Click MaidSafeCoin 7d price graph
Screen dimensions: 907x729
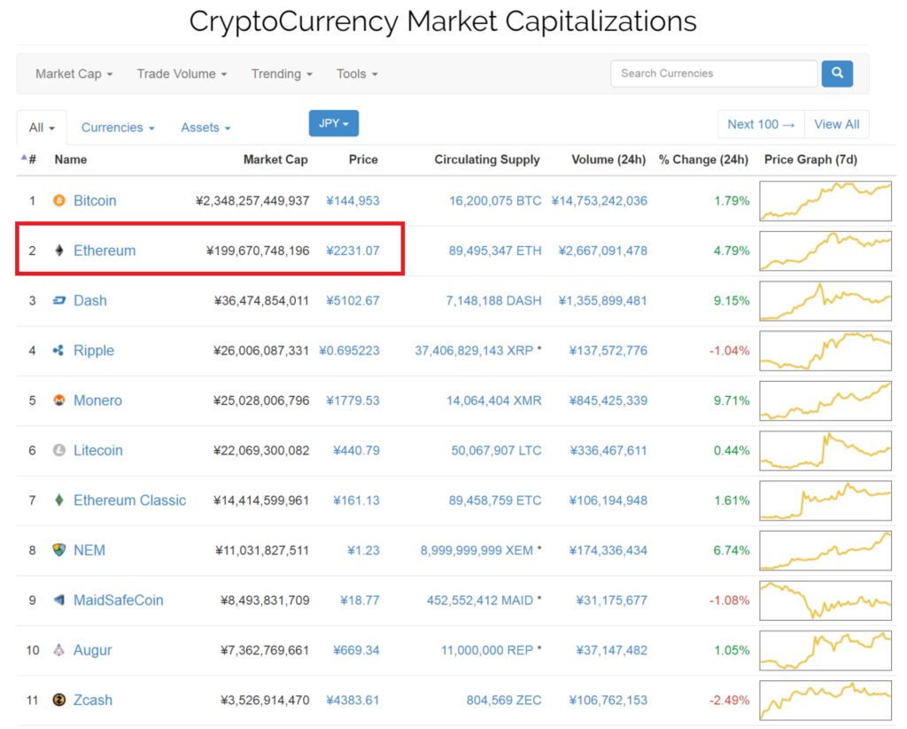pyautogui.click(x=826, y=601)
